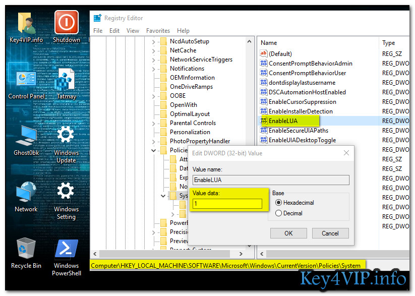Select the ConsentPromptBehaviorUser DWORD icon
Image resolution: width=415 pixels, height=296 pixels.
(263, 73)
